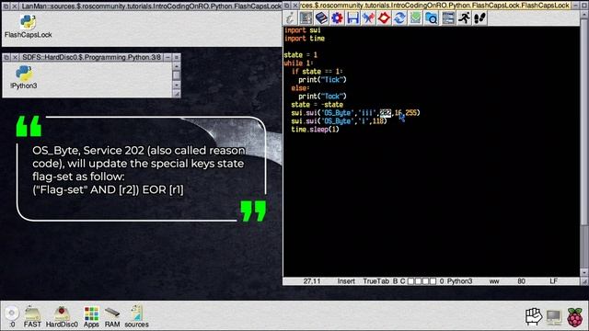This screenshot has height=331, width=589.
Task: Click the 'state = 1' line in the editor
Action: tap(301, 55)
